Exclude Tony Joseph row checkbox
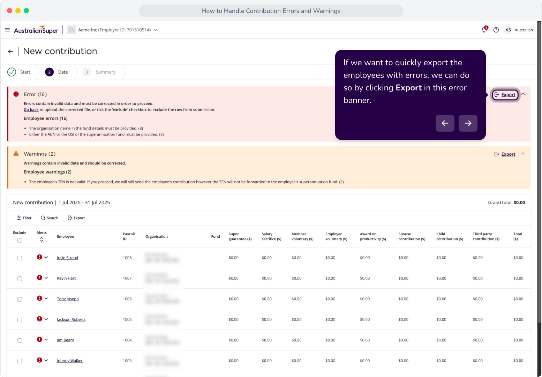This screenshot has width=542, height=377. click(x=20, y=299)
